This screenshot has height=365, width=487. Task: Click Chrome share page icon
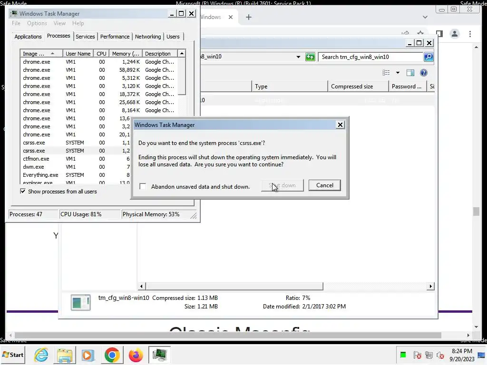(x=405, y=33)
